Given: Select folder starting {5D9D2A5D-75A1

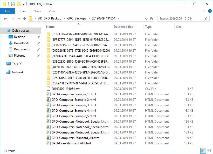Looking at the screenshot, I should [81, 56].
